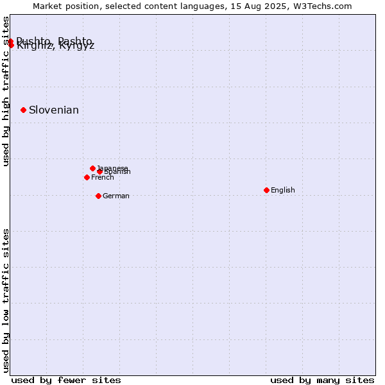Click the red English data point
This screenshot has width=385, height=385.
(x=267, y=190)
